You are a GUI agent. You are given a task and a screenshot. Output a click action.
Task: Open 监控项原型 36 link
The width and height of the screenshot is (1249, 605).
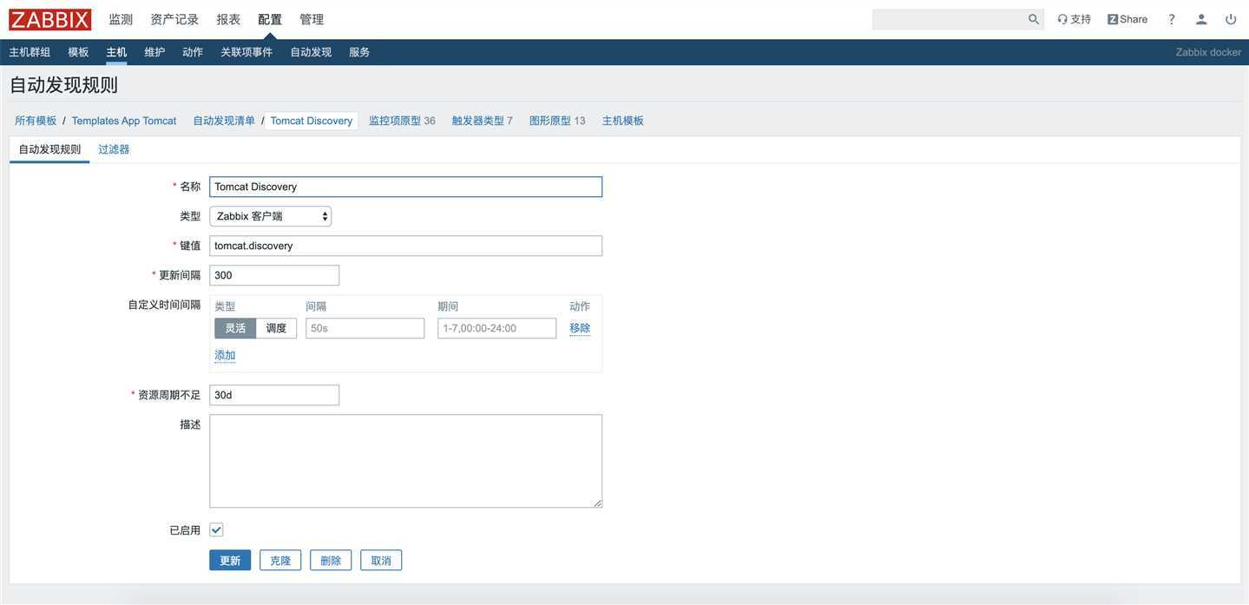coord(402,121)
